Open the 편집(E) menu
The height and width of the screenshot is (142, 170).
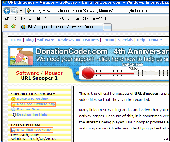27,18
